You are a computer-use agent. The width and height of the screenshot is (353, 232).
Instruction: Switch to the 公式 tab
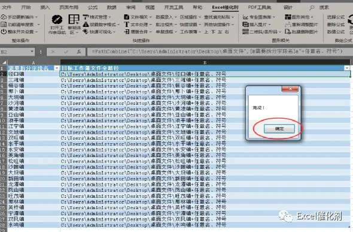click(x=93, y=7)
